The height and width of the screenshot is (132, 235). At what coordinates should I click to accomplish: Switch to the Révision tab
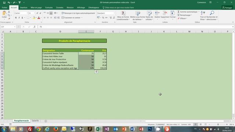[x=70, y=7]
